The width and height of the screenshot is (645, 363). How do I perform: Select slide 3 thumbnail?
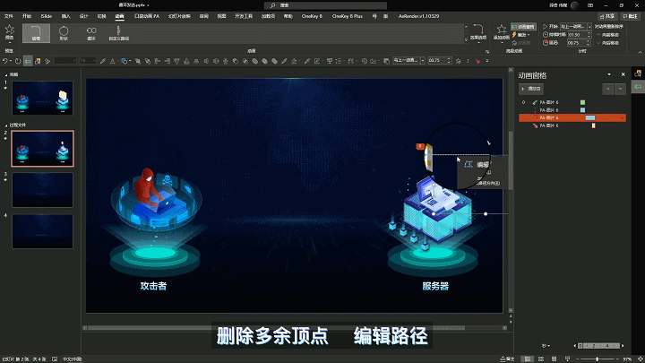(42, 190)
